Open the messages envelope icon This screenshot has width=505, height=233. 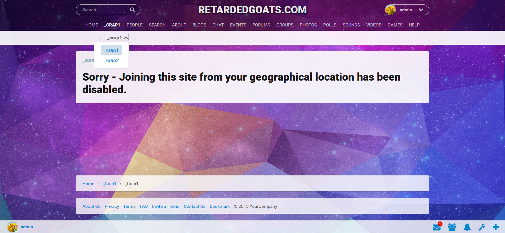(437, 227)
